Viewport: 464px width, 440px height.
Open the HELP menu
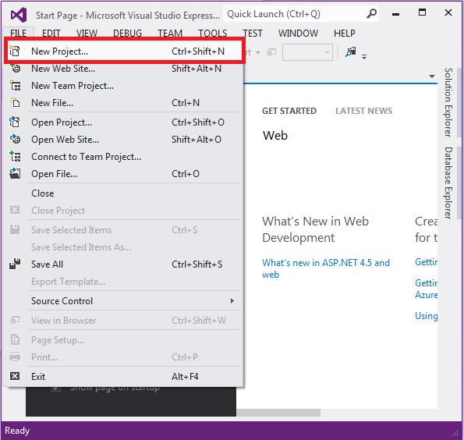(x=345, y=34)
